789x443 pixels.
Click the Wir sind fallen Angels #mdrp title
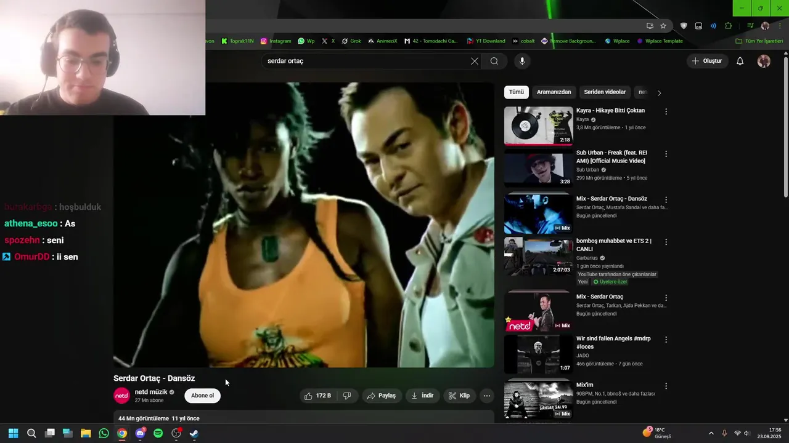click(613, 343)
